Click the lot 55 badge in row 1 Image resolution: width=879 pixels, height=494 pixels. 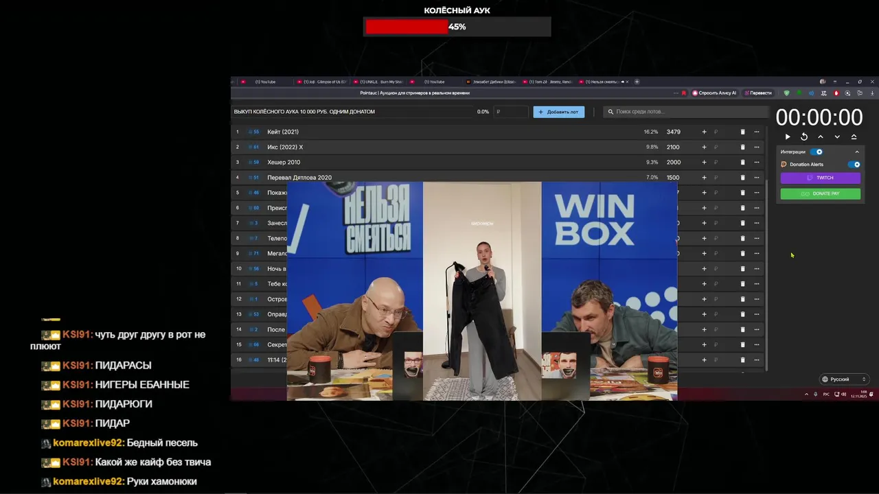click(x=255, y=132)
